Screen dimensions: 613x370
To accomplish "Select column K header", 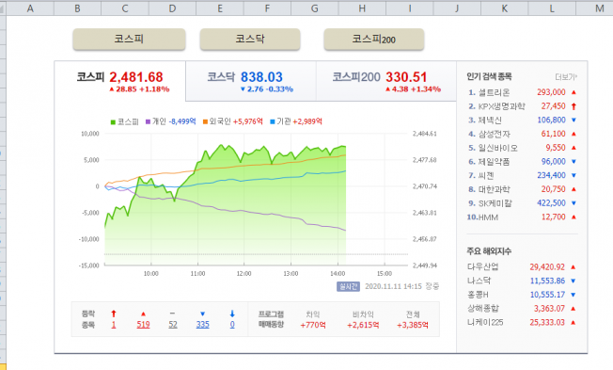I will [504, 8].
